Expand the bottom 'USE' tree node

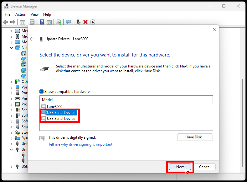[11, 167]
